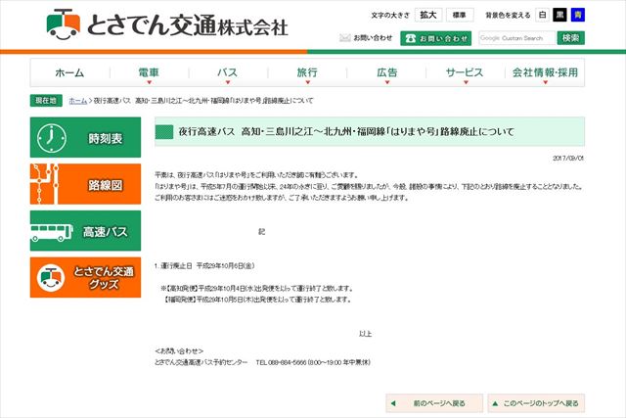Focus the Google Custom Search field

pos(515,38)
